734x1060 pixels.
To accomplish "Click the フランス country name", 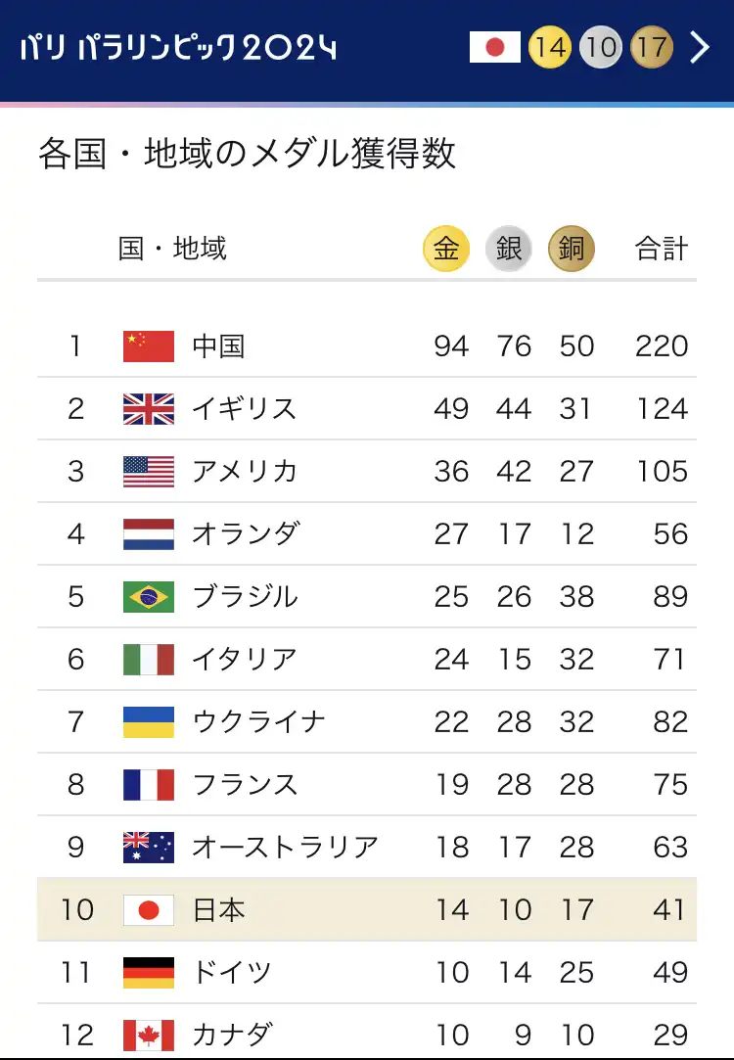I will pos(245,785).
